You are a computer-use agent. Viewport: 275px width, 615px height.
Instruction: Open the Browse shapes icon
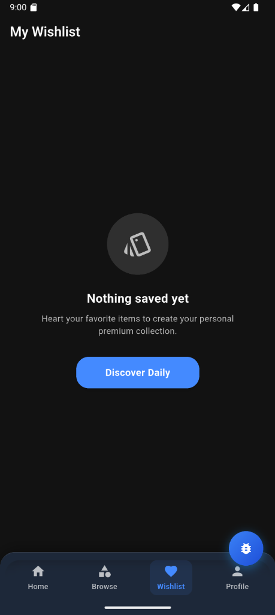(104, 571)
